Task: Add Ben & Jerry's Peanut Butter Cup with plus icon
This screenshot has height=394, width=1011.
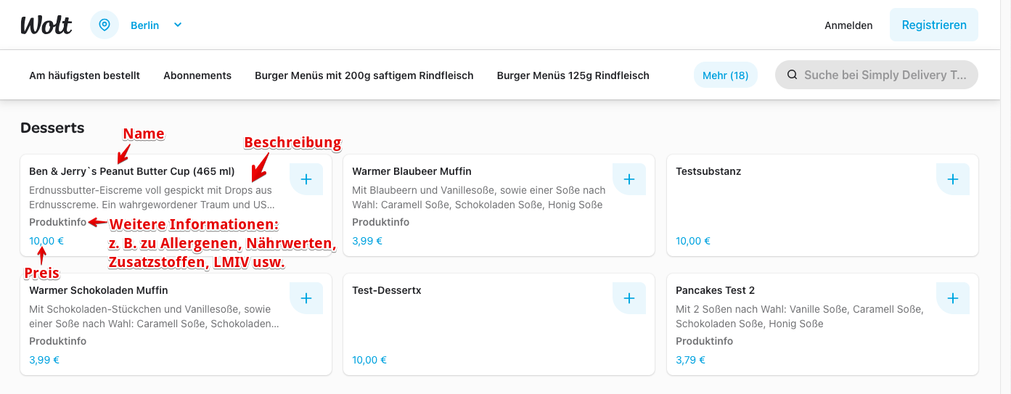Action: pyautogui.click(x=306, y=179)
